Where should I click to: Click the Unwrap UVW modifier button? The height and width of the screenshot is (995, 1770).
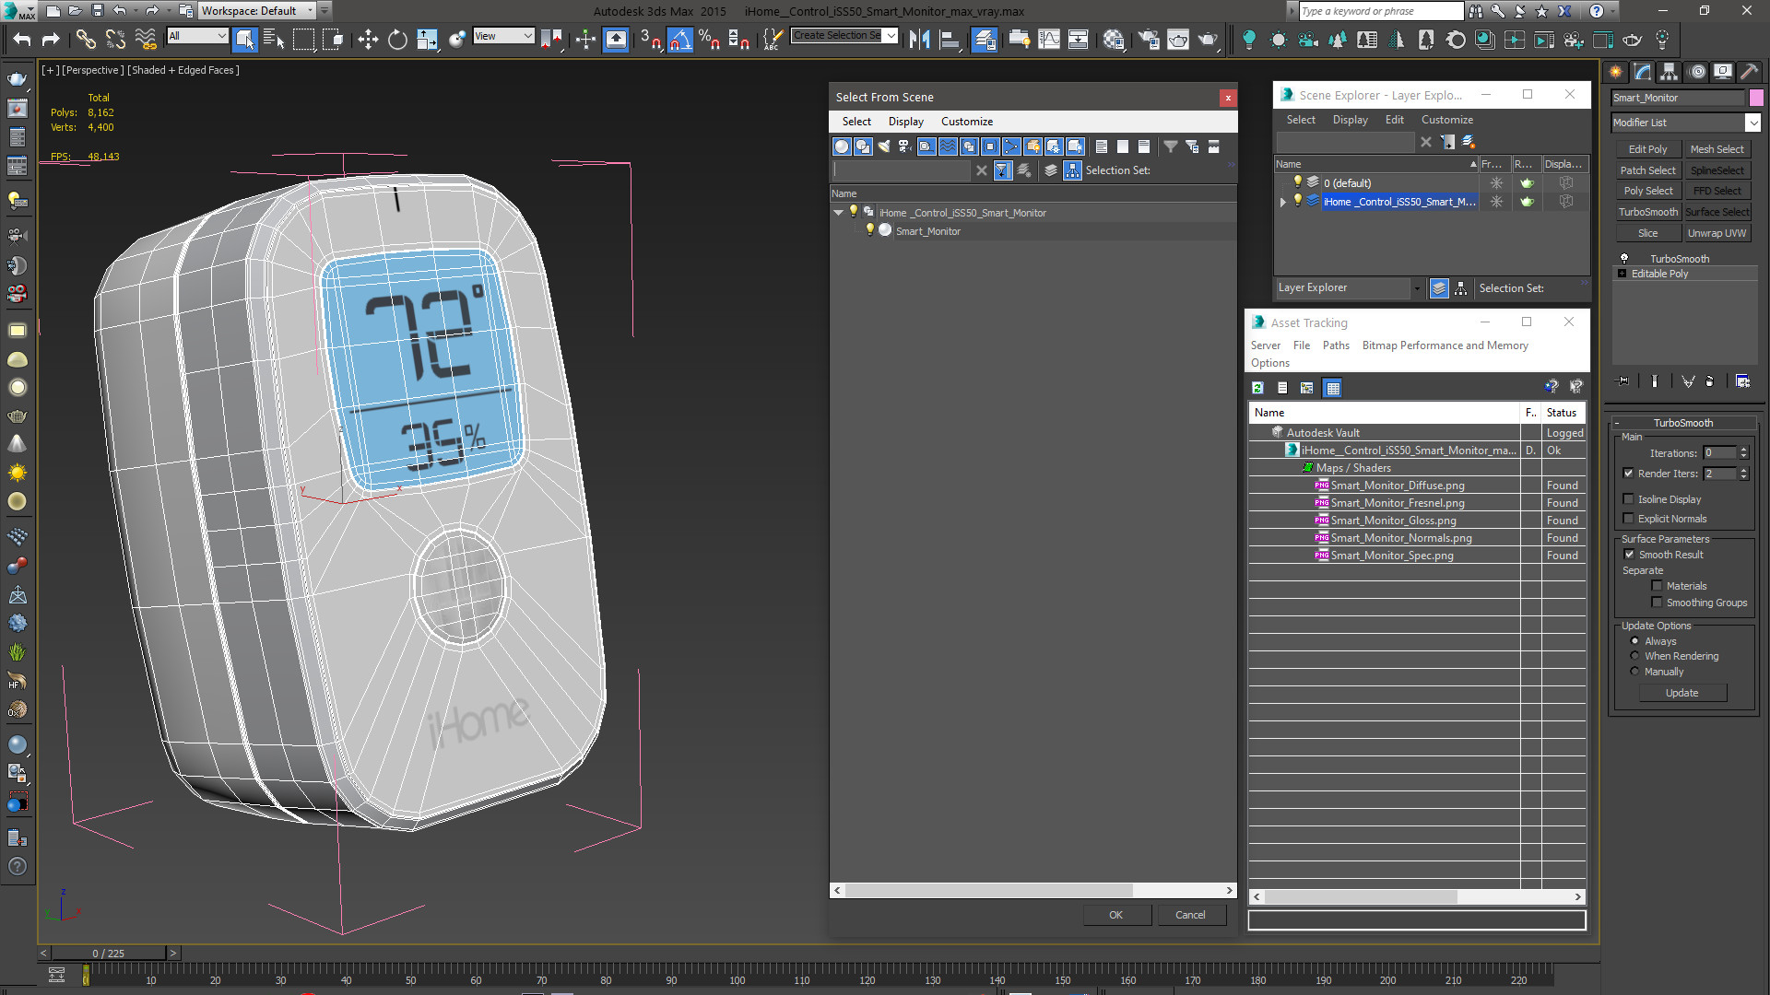(x=1717, y=233)
